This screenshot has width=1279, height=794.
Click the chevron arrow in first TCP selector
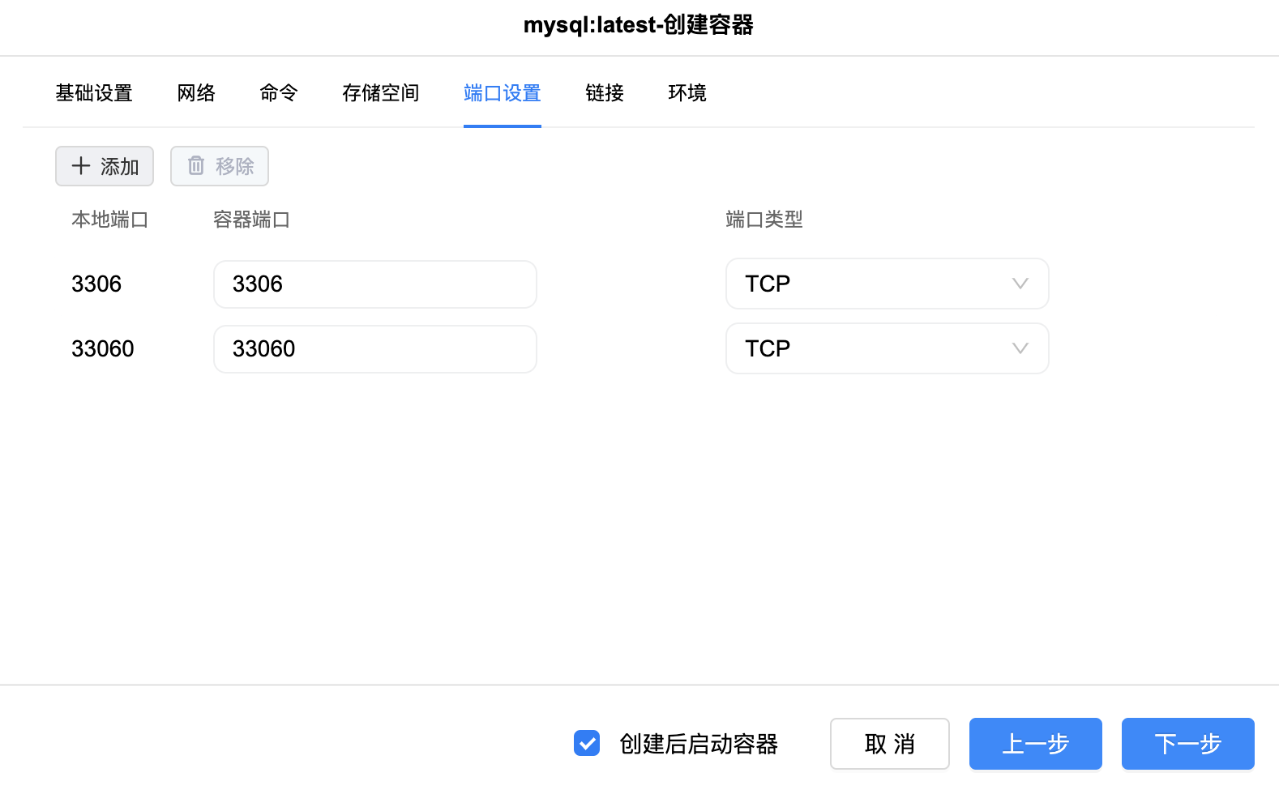click(x=1020, y=284)
